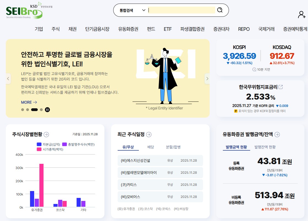Image resolution: width=308 pixels, height=221 pixels.
Task: Click the MORE link on the LEI banner
Action: tap(29, 102)
